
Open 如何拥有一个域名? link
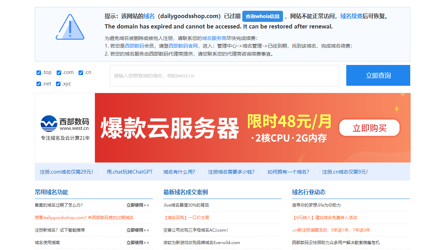pyautogui.click(x=288, y=172)
